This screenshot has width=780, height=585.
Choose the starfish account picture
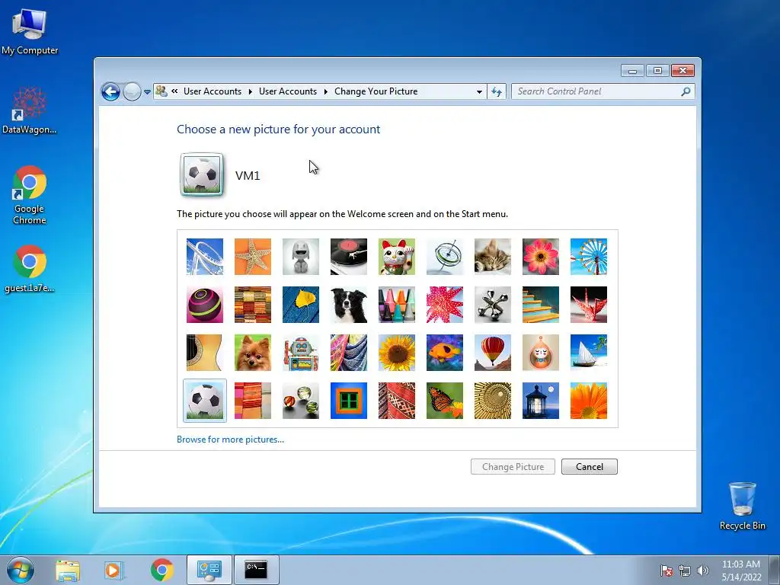point(253,257)
